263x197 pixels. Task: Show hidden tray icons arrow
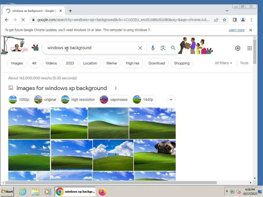click(227, 191)
